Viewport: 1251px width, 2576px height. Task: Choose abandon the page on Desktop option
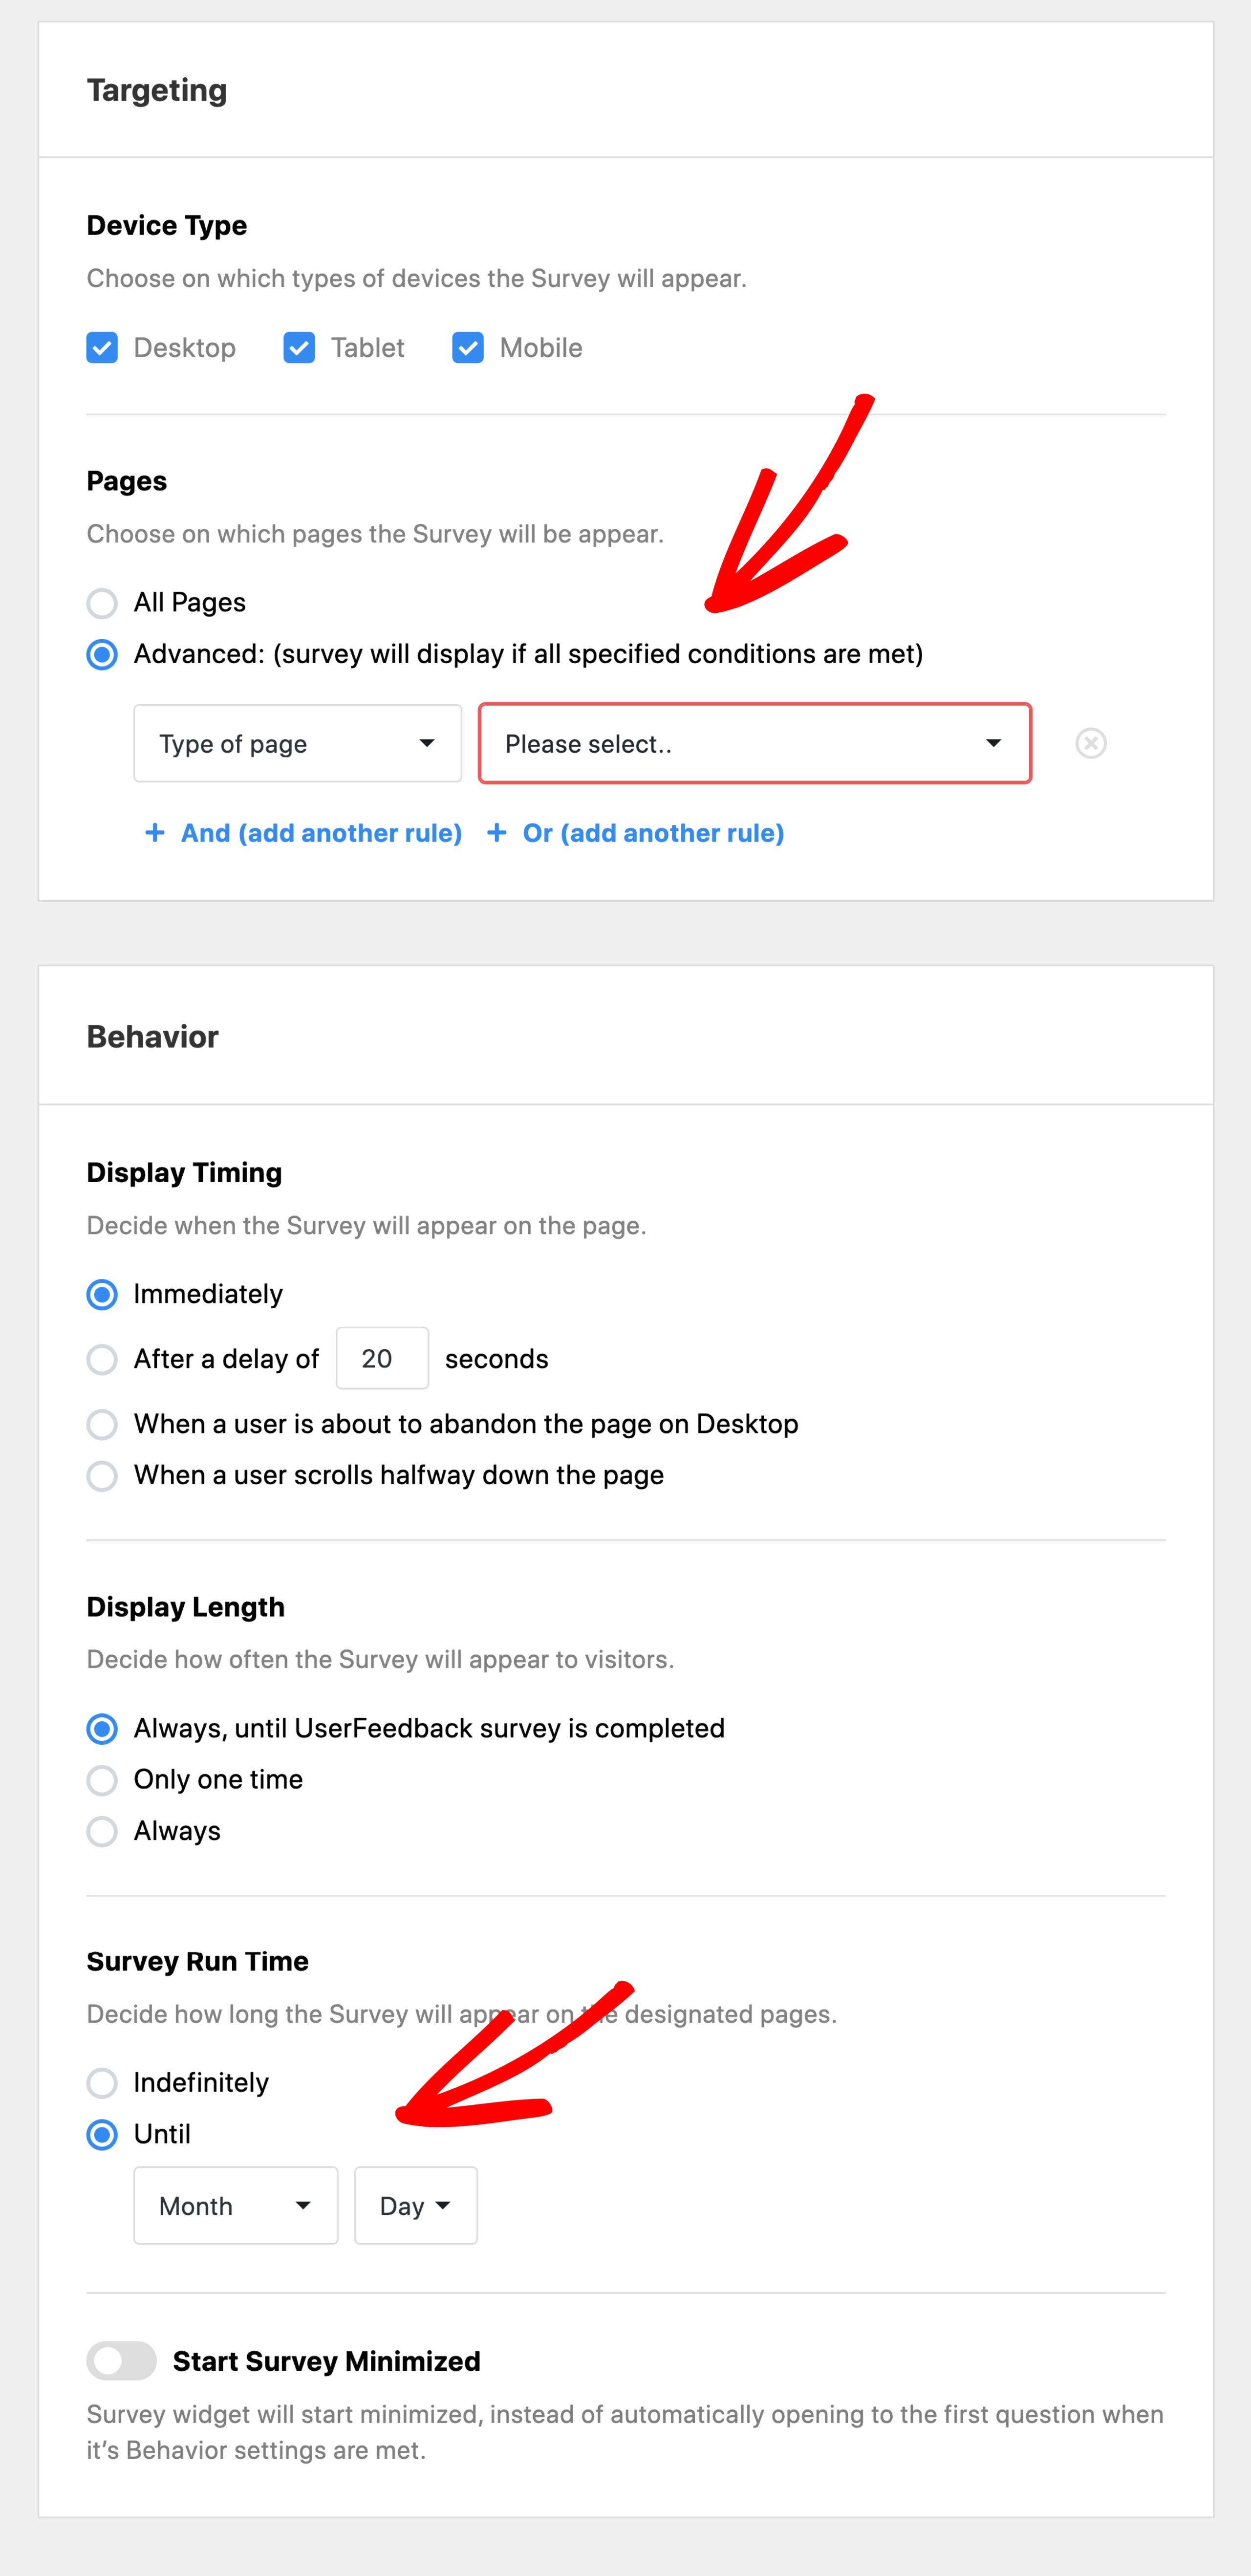point(102,1424)
